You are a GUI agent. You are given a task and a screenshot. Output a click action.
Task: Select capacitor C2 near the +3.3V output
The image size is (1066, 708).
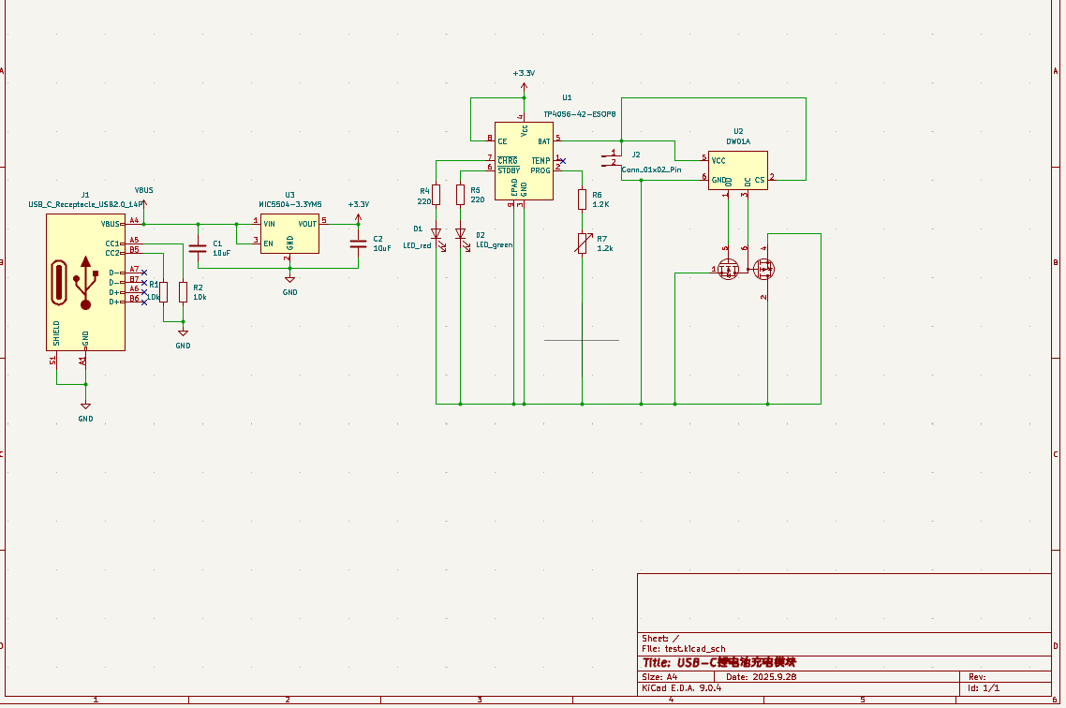click(357, 243)
